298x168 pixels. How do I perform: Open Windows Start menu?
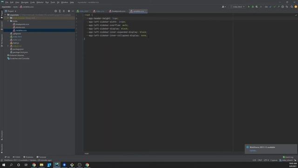tap(4, 165)
